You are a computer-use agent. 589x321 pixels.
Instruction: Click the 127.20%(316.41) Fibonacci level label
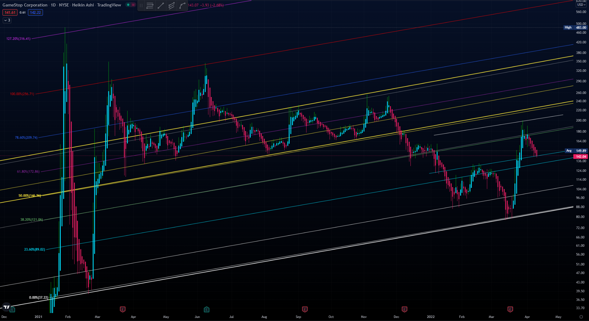tap(18, 39)
